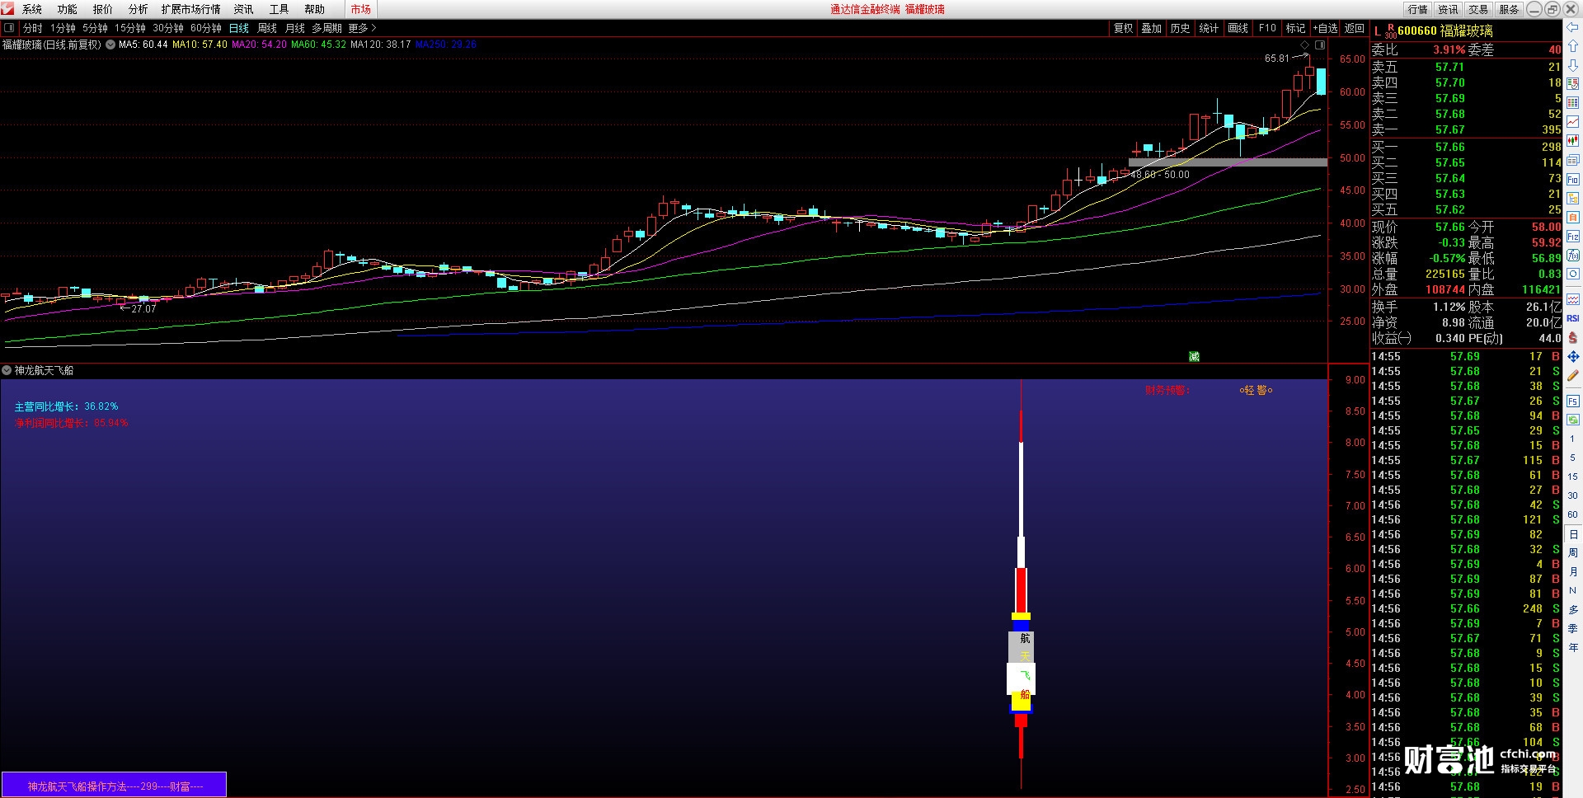Switch to the 周线 chart tab
The height and width of the screenshot is (798, 1583).
(267, 28)
